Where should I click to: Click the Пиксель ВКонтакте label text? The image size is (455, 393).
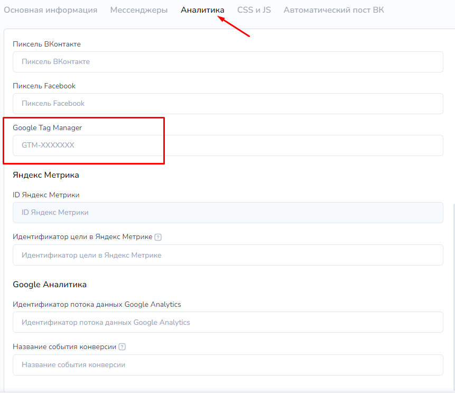[x=47, y=44]
